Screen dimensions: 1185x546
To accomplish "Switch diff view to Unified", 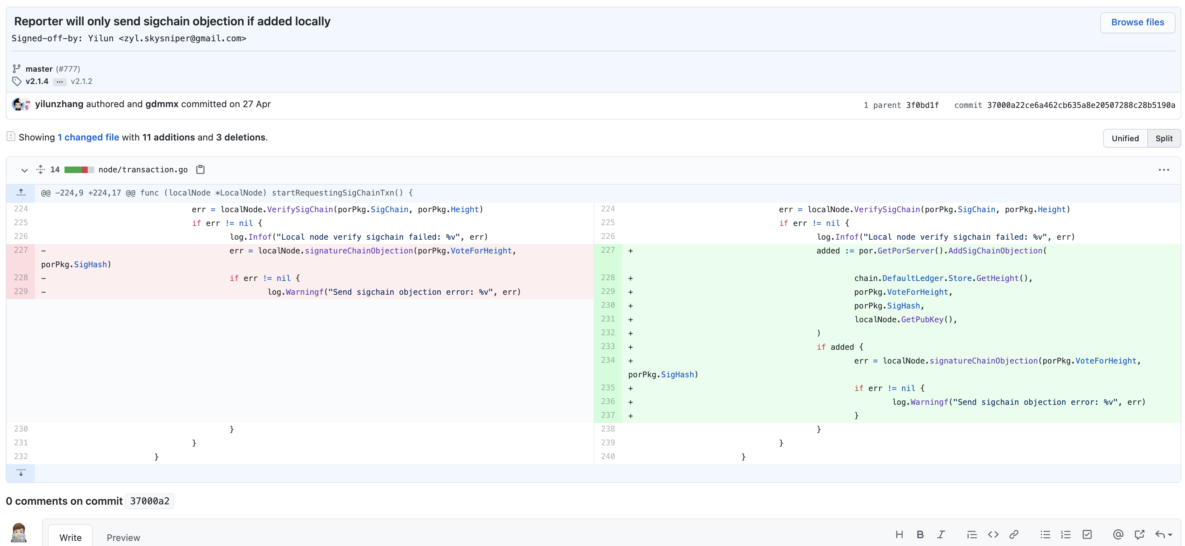I will [1125, 138].
